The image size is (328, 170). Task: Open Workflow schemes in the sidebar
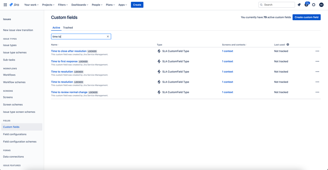[x=14, y=82]
